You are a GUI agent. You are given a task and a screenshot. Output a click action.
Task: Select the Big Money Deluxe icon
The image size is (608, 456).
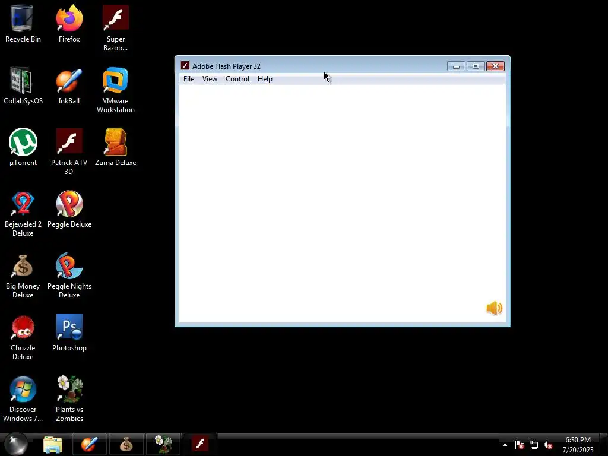tap(23, 275)
